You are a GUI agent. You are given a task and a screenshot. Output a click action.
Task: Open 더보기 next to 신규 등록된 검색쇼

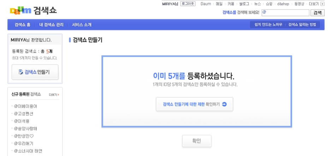coord(54,95)
